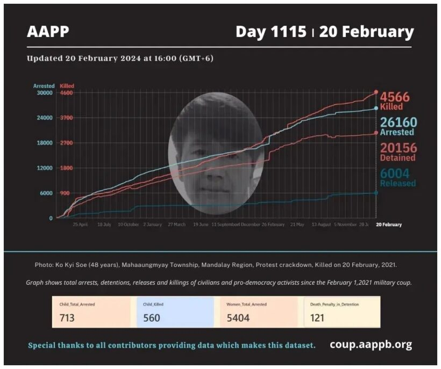Click the coup.aappb.org website link
Image resolution: width=441 pixels, height=369 pixels.
(x=371, y=344)
